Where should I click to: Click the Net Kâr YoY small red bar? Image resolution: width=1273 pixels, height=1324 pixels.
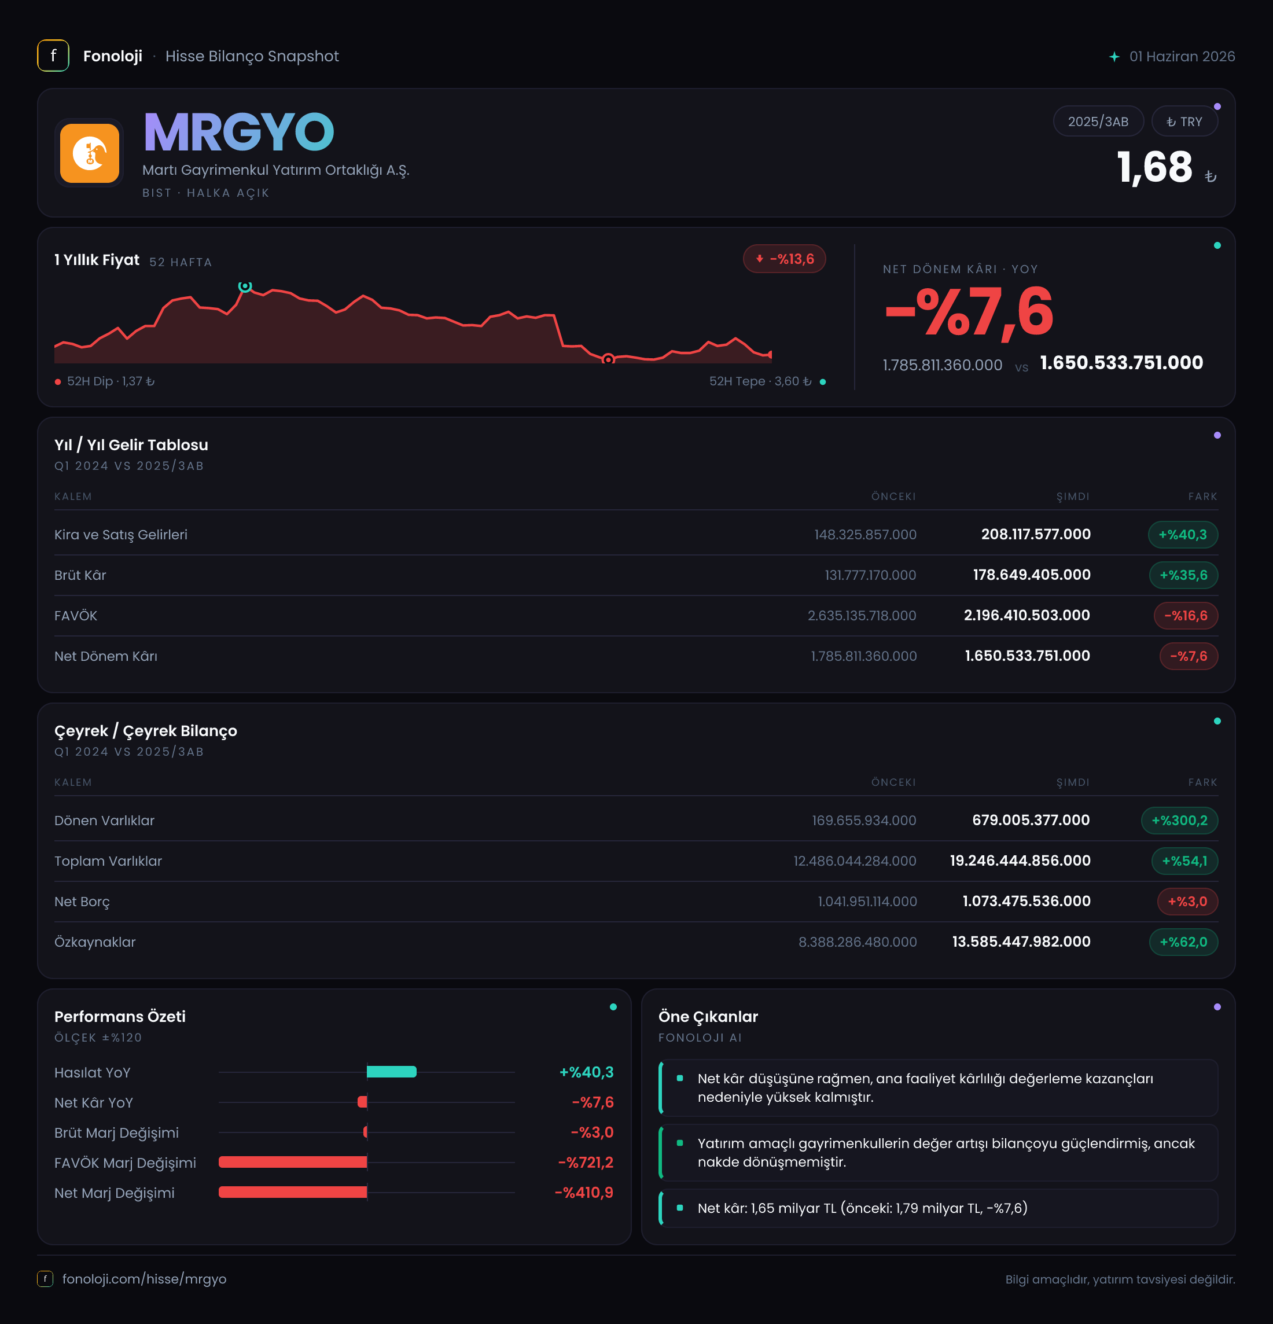pyautogui.click(x=363, y=1102)
